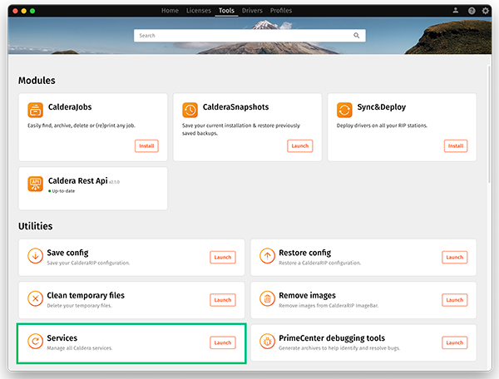
Task: Switch to the Drivers tab
Action: pyautogui.click(x=252, y=11)
